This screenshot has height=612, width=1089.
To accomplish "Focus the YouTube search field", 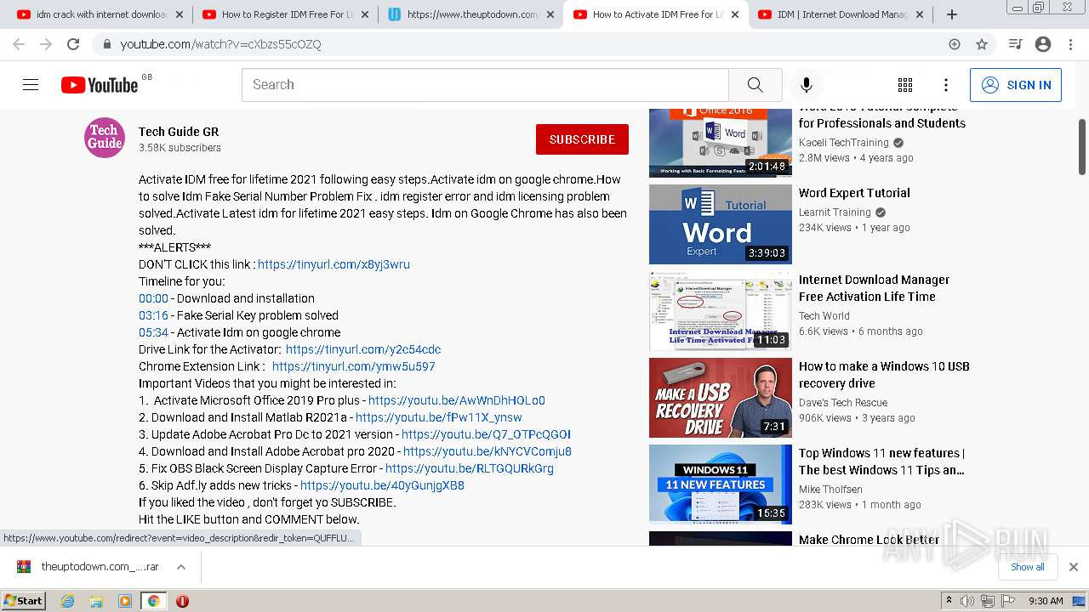I will click(x=485, y=85).
